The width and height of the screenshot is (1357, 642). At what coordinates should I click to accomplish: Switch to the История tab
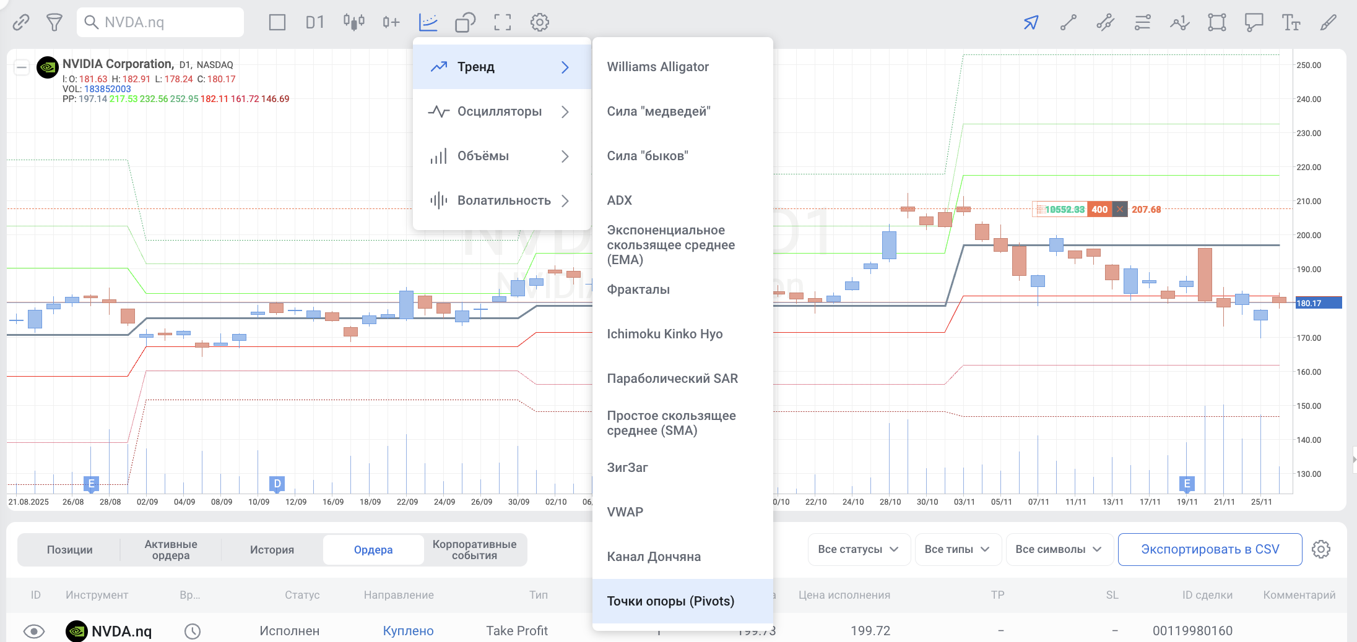(272, 550)
